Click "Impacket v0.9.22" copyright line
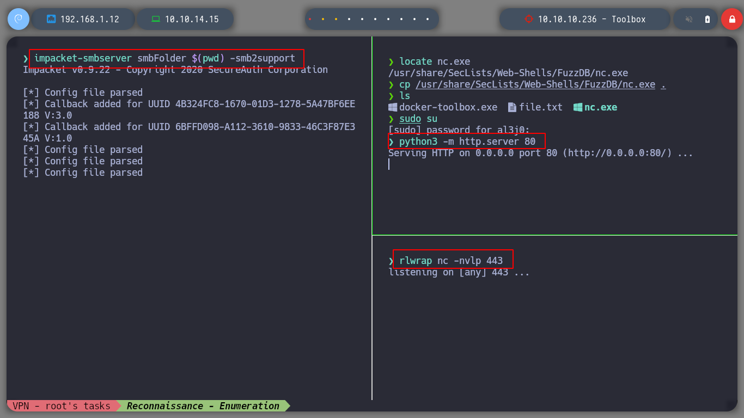 coord(175,70)
